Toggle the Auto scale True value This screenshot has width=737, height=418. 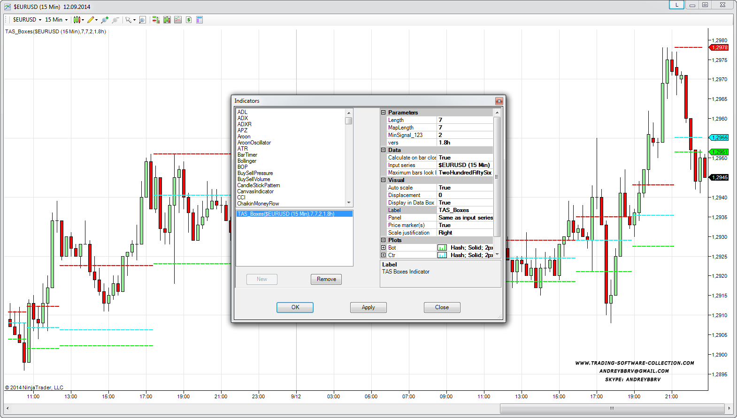tap(465, 188)
